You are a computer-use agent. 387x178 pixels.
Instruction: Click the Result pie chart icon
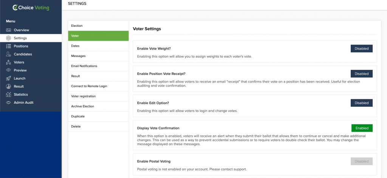[x=8, y=86]
